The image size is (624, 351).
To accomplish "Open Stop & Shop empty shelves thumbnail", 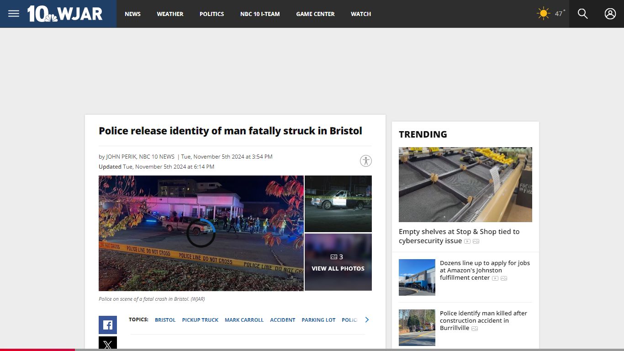I will (x=465, y=185).
